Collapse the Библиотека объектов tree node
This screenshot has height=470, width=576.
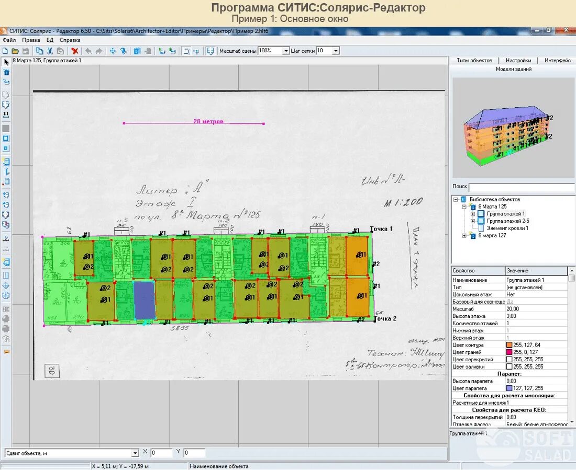pos(456,200)
